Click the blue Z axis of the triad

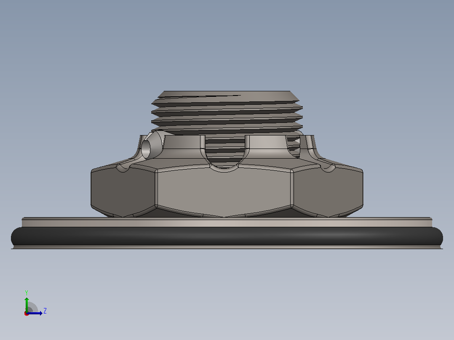pos(35,313)
